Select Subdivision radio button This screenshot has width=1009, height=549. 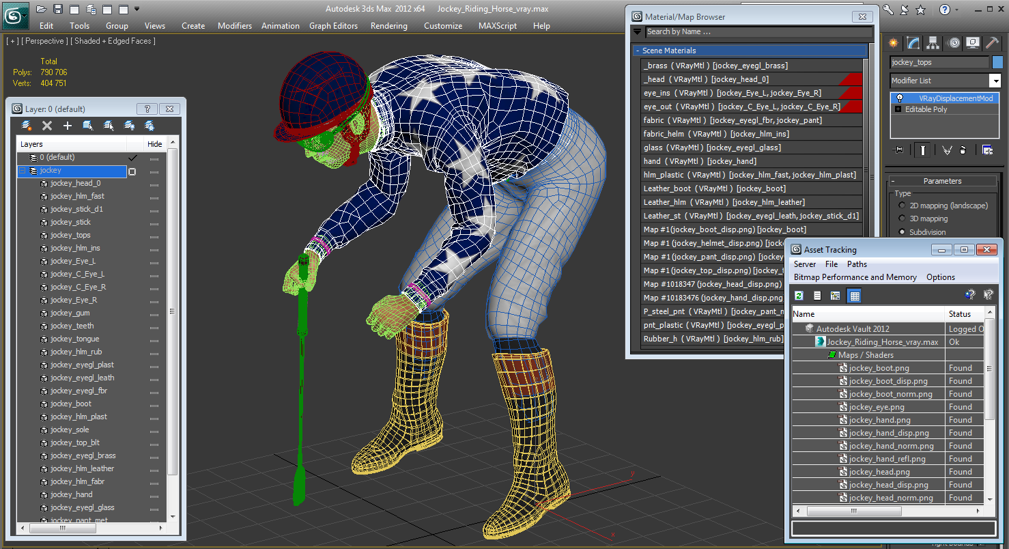coord(903,232)
